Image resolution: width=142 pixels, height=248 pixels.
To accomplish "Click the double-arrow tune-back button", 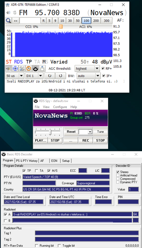I will click(x=15, y=20).
